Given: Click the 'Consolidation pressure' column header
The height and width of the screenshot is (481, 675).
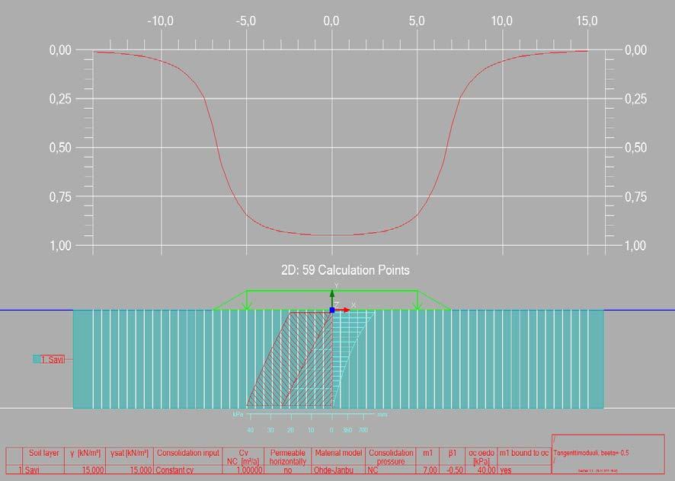Looking at the screenshot, I should coord(391,457).
